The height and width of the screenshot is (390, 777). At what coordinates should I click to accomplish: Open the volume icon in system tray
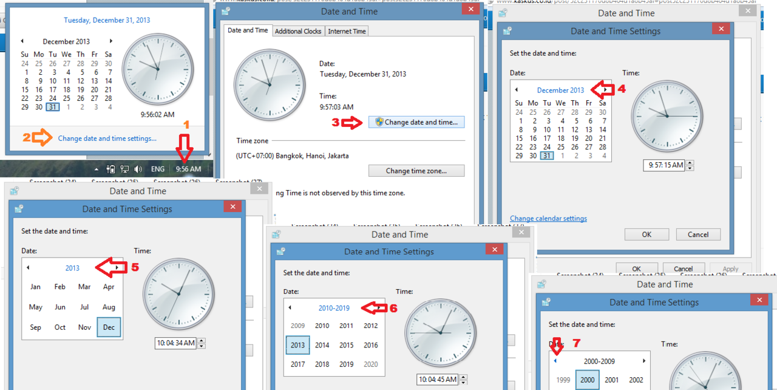(138, 169)
